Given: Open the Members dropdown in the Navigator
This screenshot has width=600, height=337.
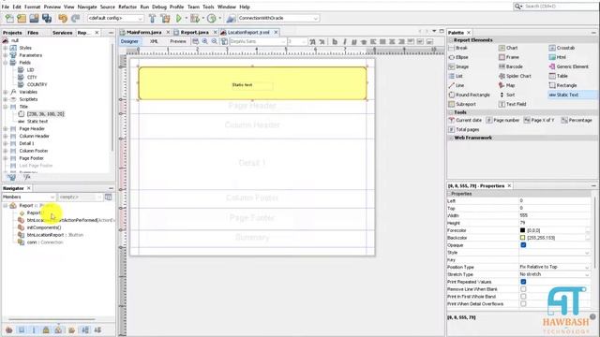Looking at the screenshot, I should click(x=29, y=197).
